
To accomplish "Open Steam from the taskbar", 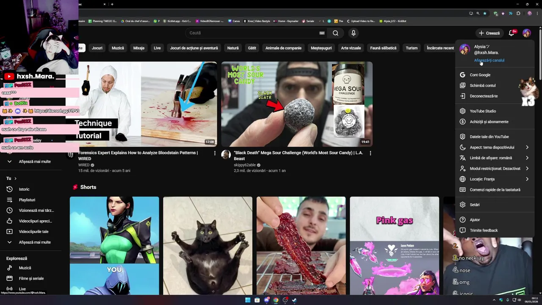I will tap(294, 300).
